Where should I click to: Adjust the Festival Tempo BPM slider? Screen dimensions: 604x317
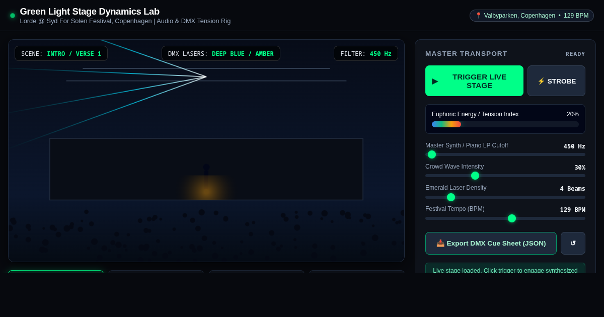click(x=505, y=218)
